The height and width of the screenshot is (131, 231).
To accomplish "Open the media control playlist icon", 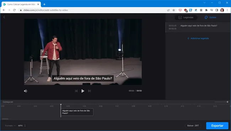I will pyautogui.click(x=211, y=10).
